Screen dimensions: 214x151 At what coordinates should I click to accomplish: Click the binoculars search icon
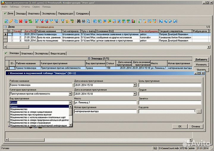tap(79, 21)
